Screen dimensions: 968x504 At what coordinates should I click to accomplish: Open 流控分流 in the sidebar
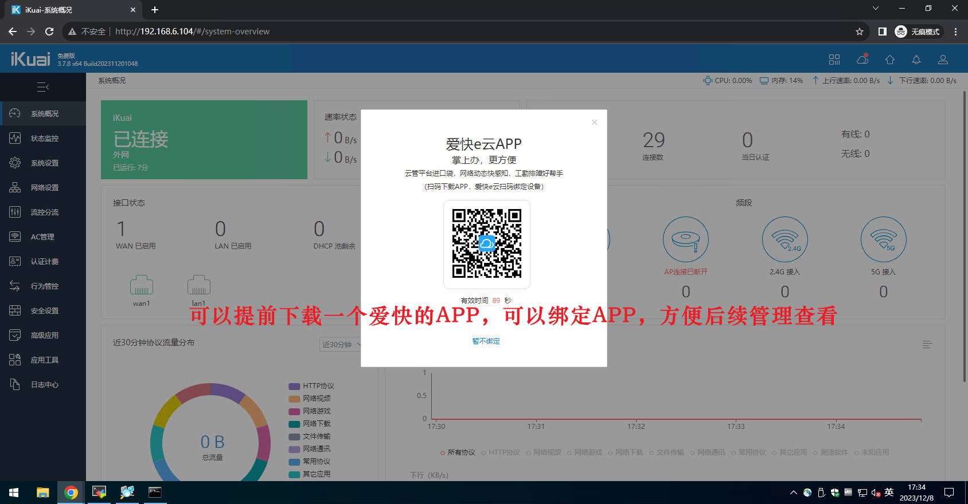tap(43, 212)
